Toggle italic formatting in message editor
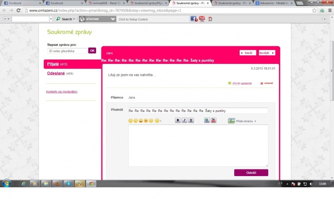 pos(184,120)
